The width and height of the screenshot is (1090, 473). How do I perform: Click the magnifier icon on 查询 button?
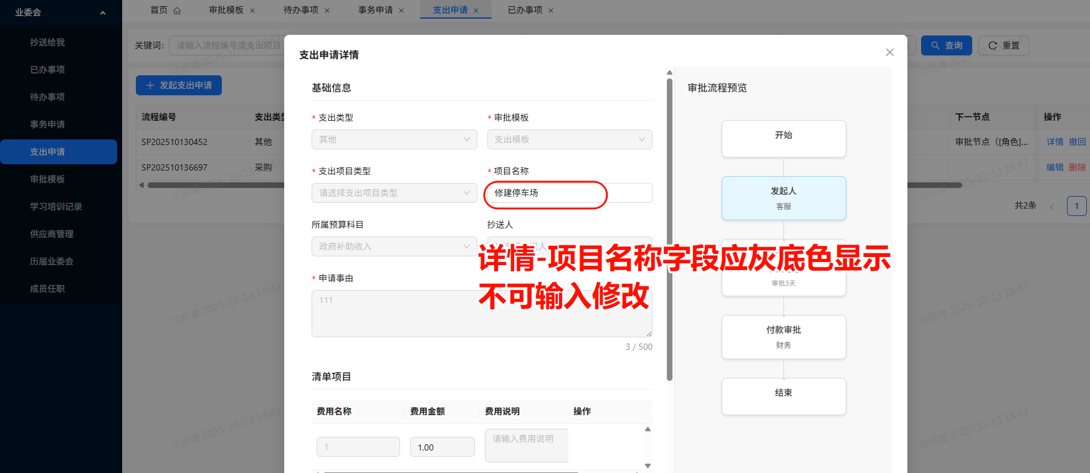935,45
